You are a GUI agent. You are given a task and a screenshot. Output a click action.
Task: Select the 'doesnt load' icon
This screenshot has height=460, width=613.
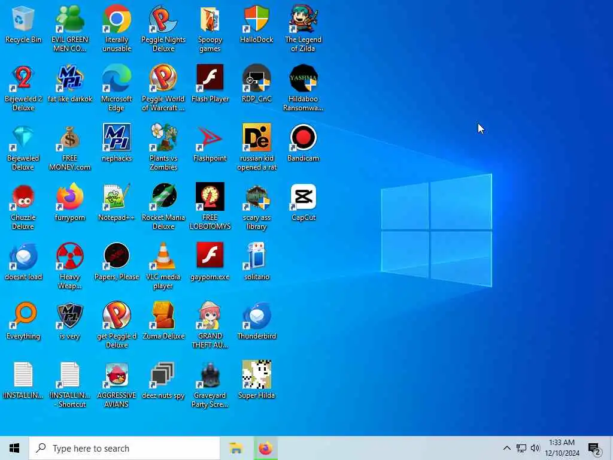coord(23,261)
